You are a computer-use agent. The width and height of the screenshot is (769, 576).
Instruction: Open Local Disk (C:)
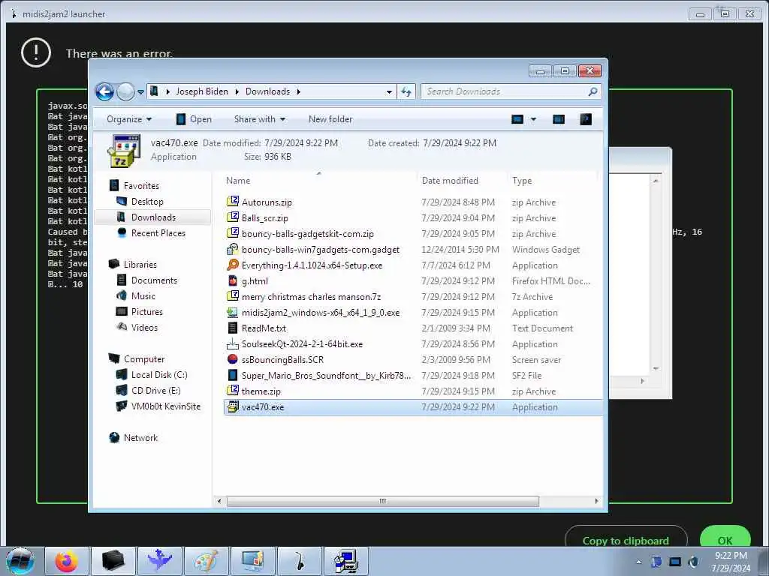(159, 375)
